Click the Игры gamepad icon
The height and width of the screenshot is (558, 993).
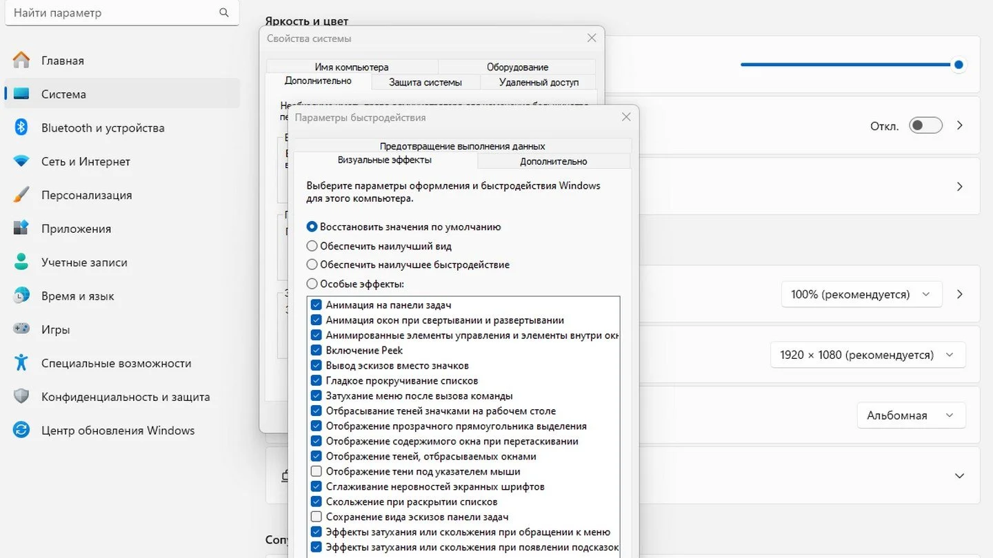(21, 329)
